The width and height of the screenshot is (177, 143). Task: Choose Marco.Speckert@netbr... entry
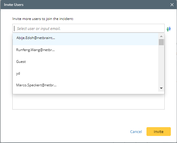click(36, 85)
